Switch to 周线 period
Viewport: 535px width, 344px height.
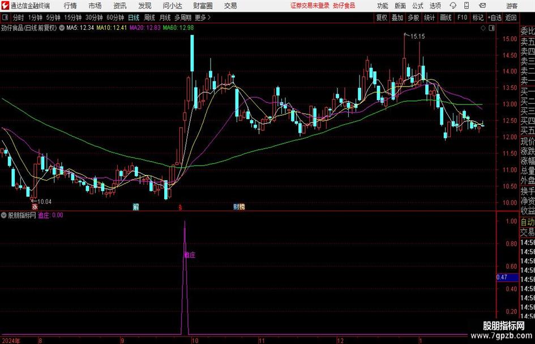pos(149,18)
